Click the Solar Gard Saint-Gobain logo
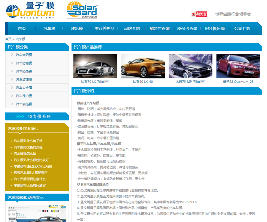This screenshot has height=222, width=267. (82, 10)
